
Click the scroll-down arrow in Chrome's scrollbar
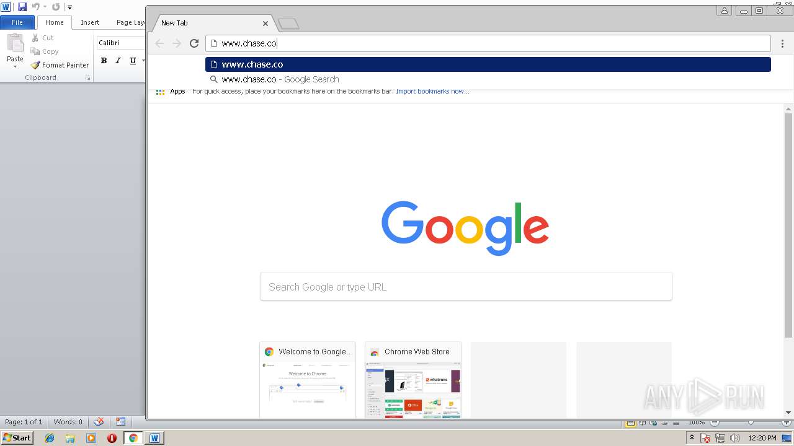[788, 413]
